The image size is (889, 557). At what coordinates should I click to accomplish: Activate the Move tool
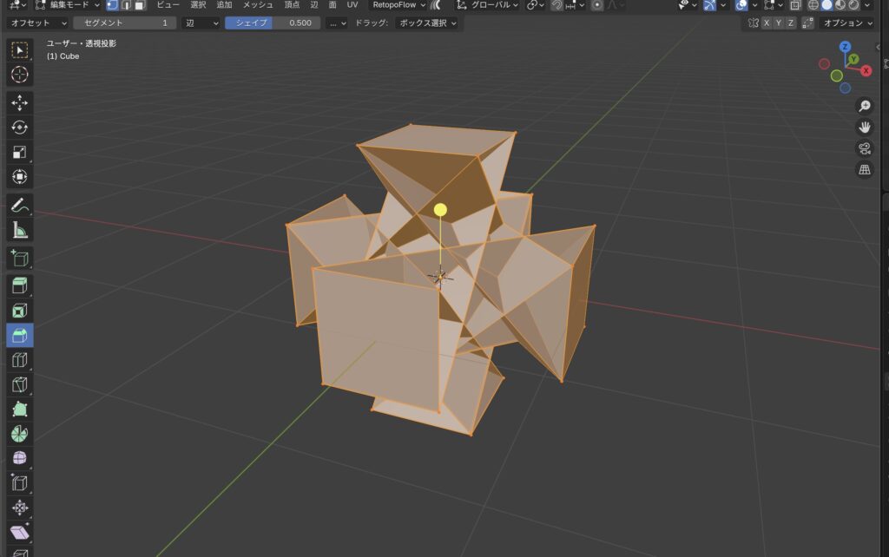coord(20,102)
